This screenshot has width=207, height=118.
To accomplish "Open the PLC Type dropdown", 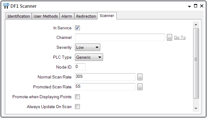I will click(x=89, y=57).
